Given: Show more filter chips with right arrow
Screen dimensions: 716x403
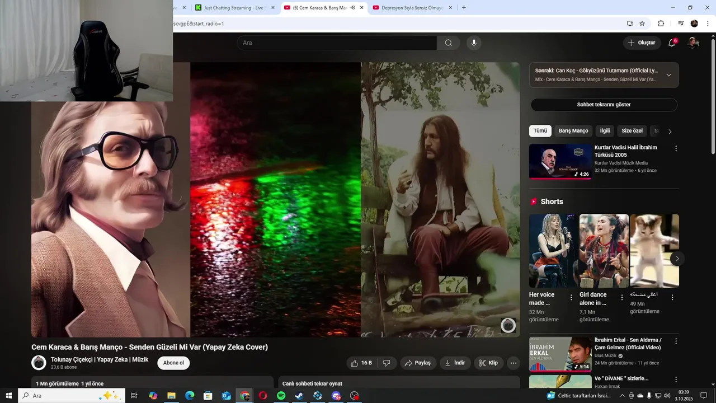Looking at the screenshot, I should coord(670,132).
